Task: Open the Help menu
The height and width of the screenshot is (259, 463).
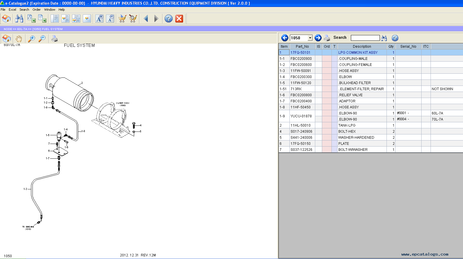Action: pyautogui.click(x=61, y=10)
